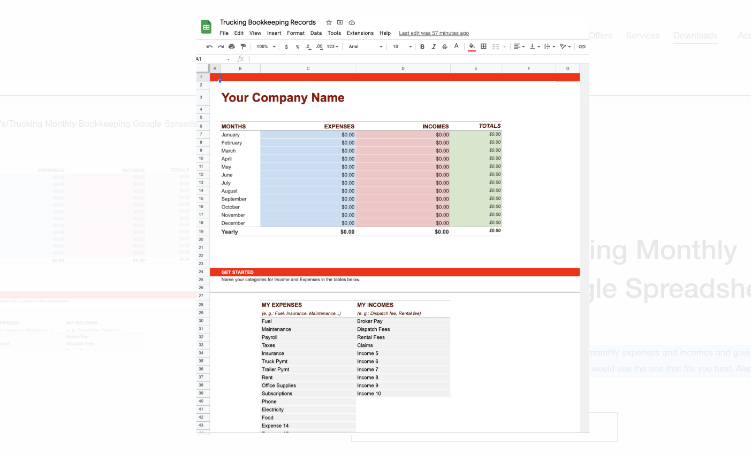Screen dimensions: 751x456
Task: Format selection as currency
Action: 287,47
